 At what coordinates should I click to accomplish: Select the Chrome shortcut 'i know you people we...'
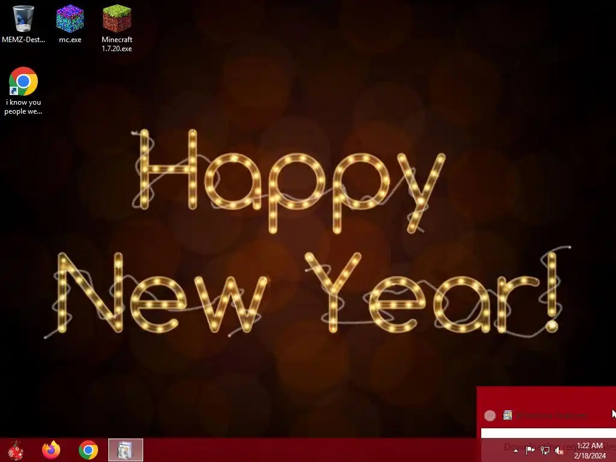coord(23,91)
